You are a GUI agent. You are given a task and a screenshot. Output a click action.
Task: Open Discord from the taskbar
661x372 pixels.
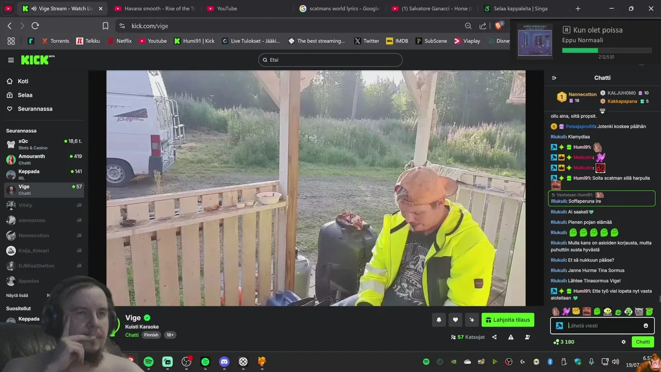point(224,362)
